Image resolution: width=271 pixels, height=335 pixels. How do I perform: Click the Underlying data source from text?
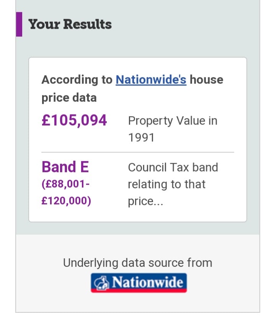137,263
